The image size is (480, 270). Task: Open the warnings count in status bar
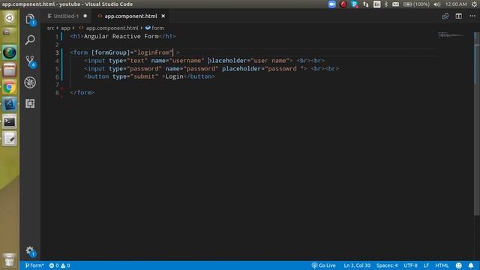pos(65,265)
